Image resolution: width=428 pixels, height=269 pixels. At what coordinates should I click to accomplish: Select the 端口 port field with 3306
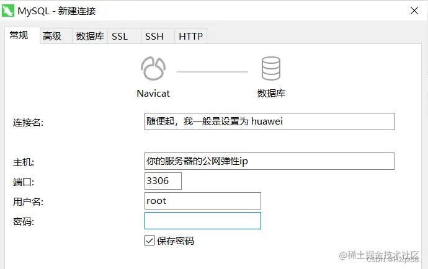163,181
